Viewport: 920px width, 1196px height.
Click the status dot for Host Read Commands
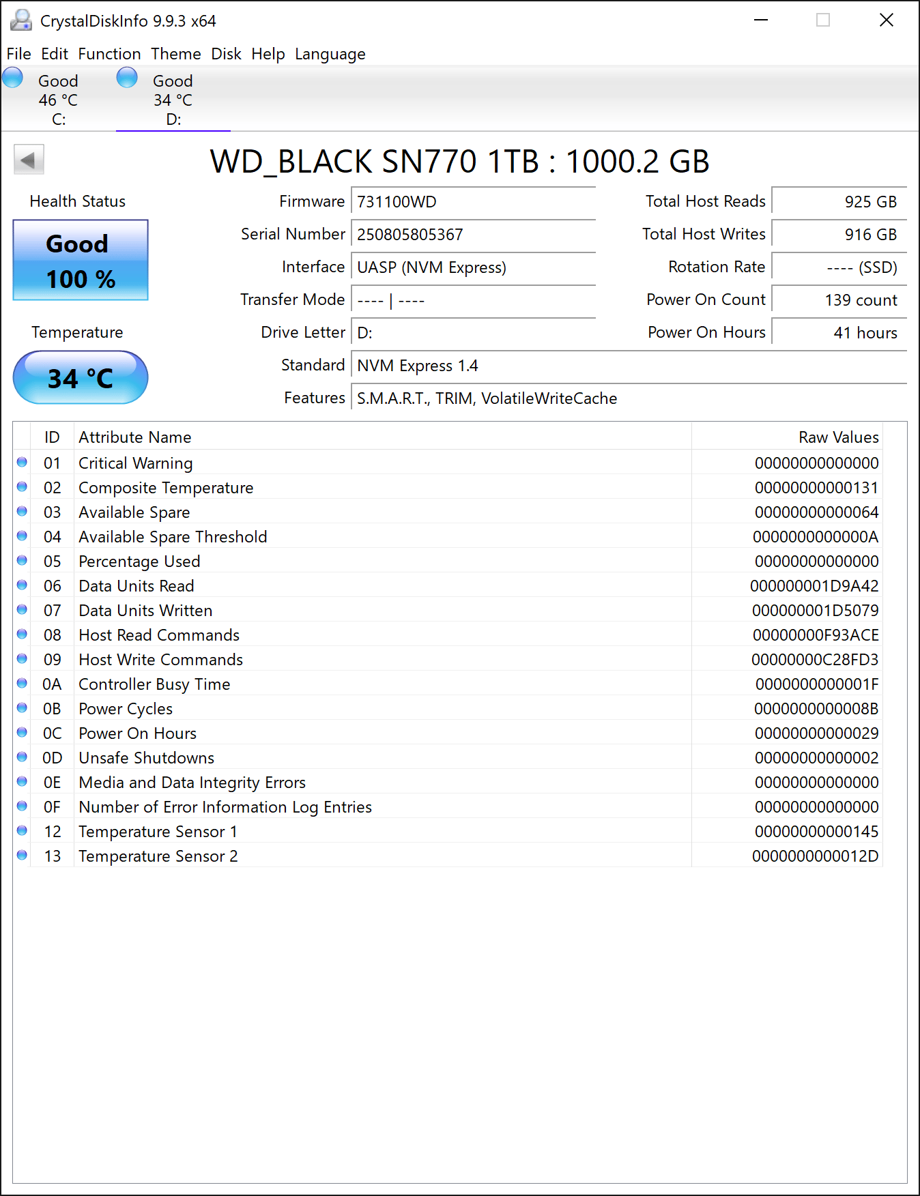pyautogui.click(x=22, y=635)
